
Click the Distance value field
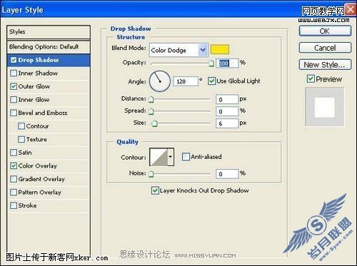coord(227,99)
